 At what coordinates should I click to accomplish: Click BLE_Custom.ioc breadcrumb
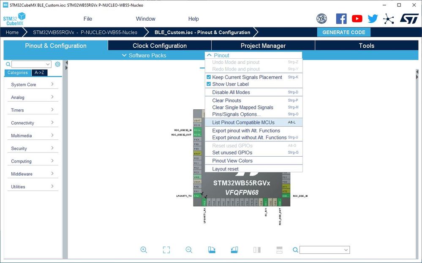tap(202, 32)
